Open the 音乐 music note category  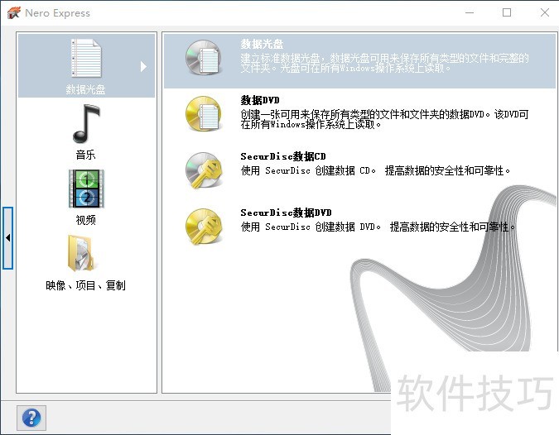pyautogui.click(x=86, y=123)
